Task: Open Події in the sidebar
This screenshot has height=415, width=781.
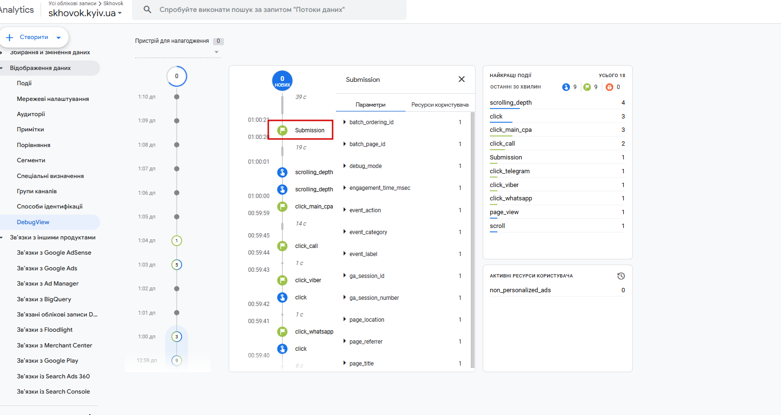Action: 24,83
